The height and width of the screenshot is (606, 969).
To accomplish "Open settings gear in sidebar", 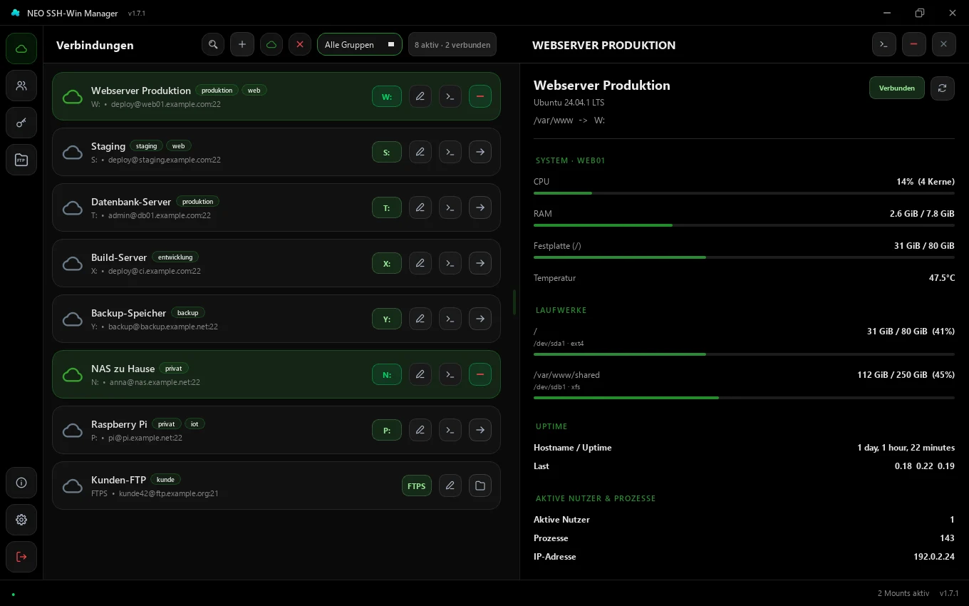I will [x=21, y=520].
